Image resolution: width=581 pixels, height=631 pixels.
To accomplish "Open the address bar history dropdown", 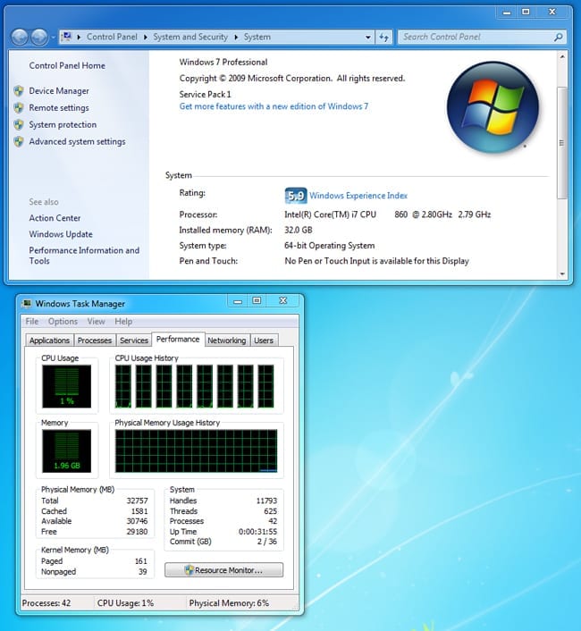I will pos(367,38).
